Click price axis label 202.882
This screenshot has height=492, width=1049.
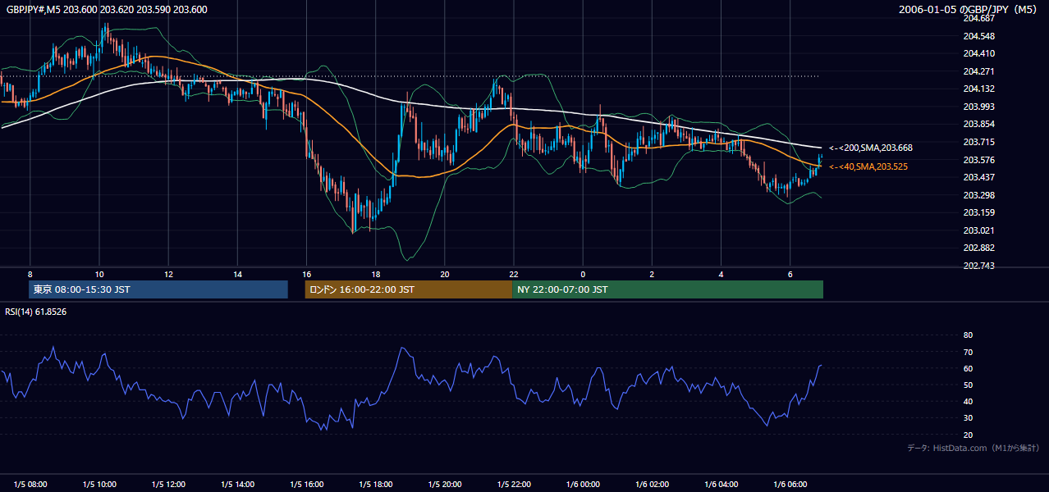(978, 248)
